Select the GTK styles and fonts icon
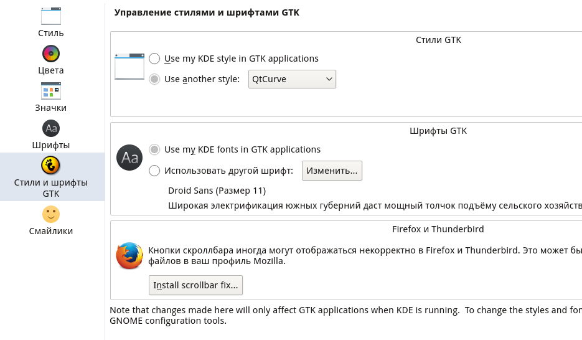The image size is (582, 340). pyautogui.click(x=51, y=165)
